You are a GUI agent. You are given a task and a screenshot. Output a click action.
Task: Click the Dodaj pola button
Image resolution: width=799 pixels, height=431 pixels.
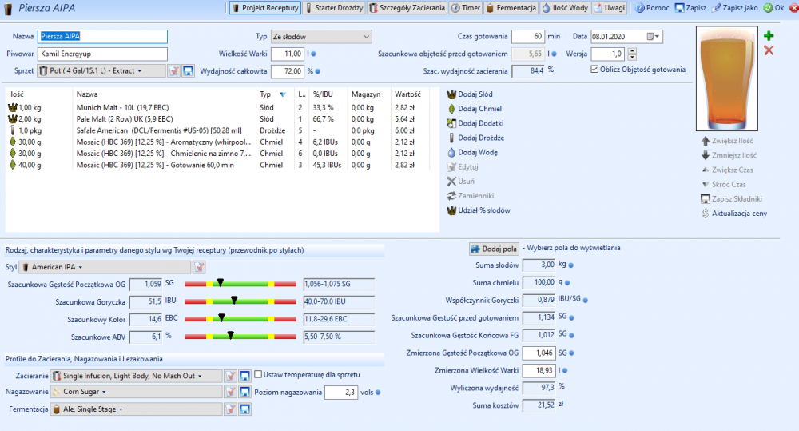494,248
